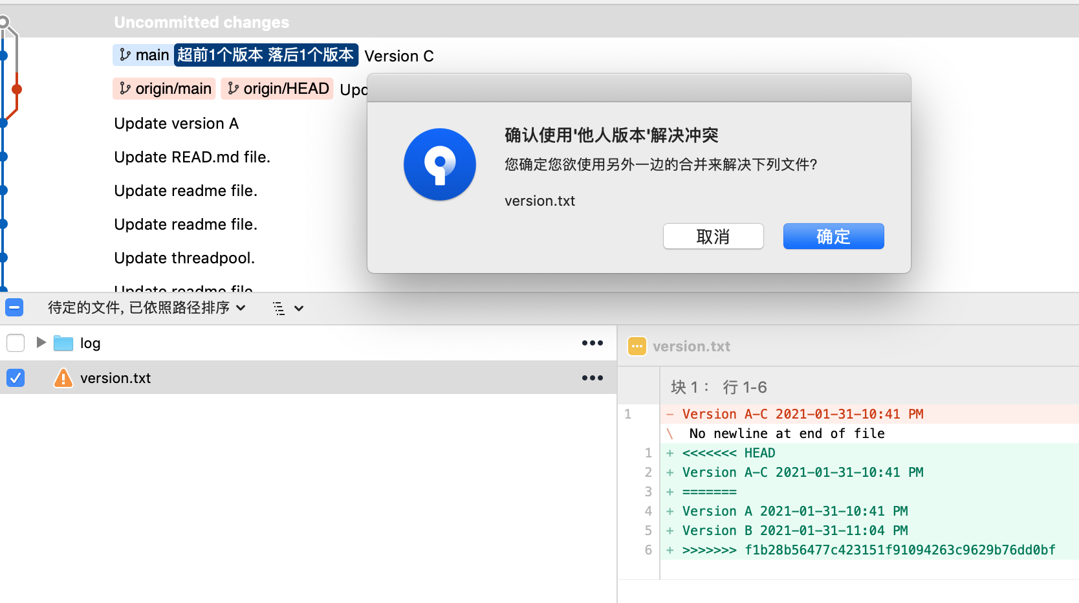Expand the log folder triangle

(x=41, y=342)
